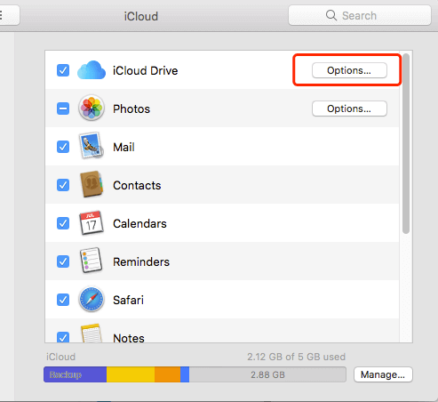Uncheck the Mail checkbox

point(63,147)
